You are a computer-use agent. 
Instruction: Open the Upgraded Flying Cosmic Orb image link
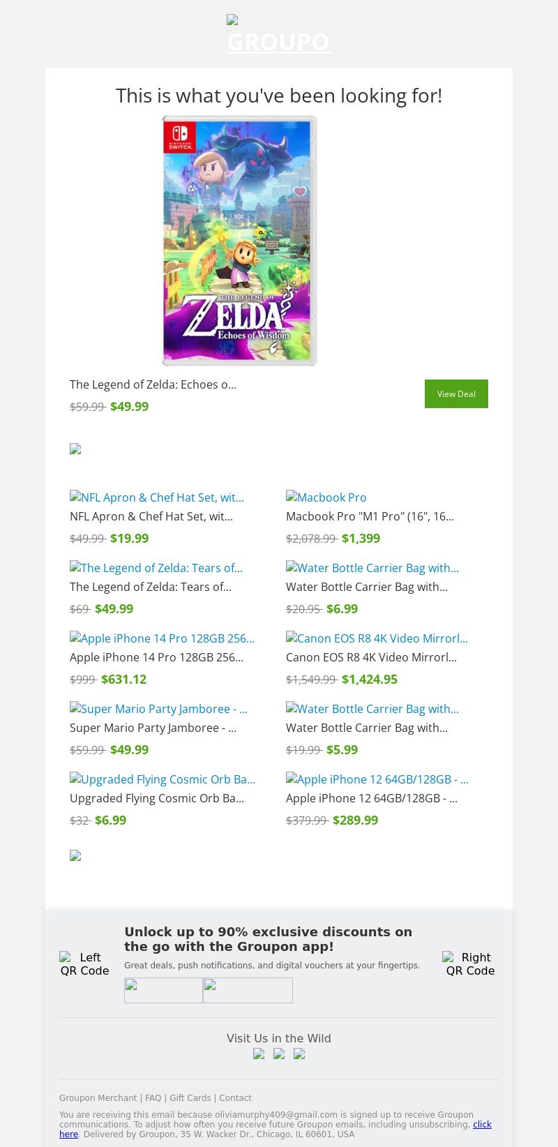point(163,779)
